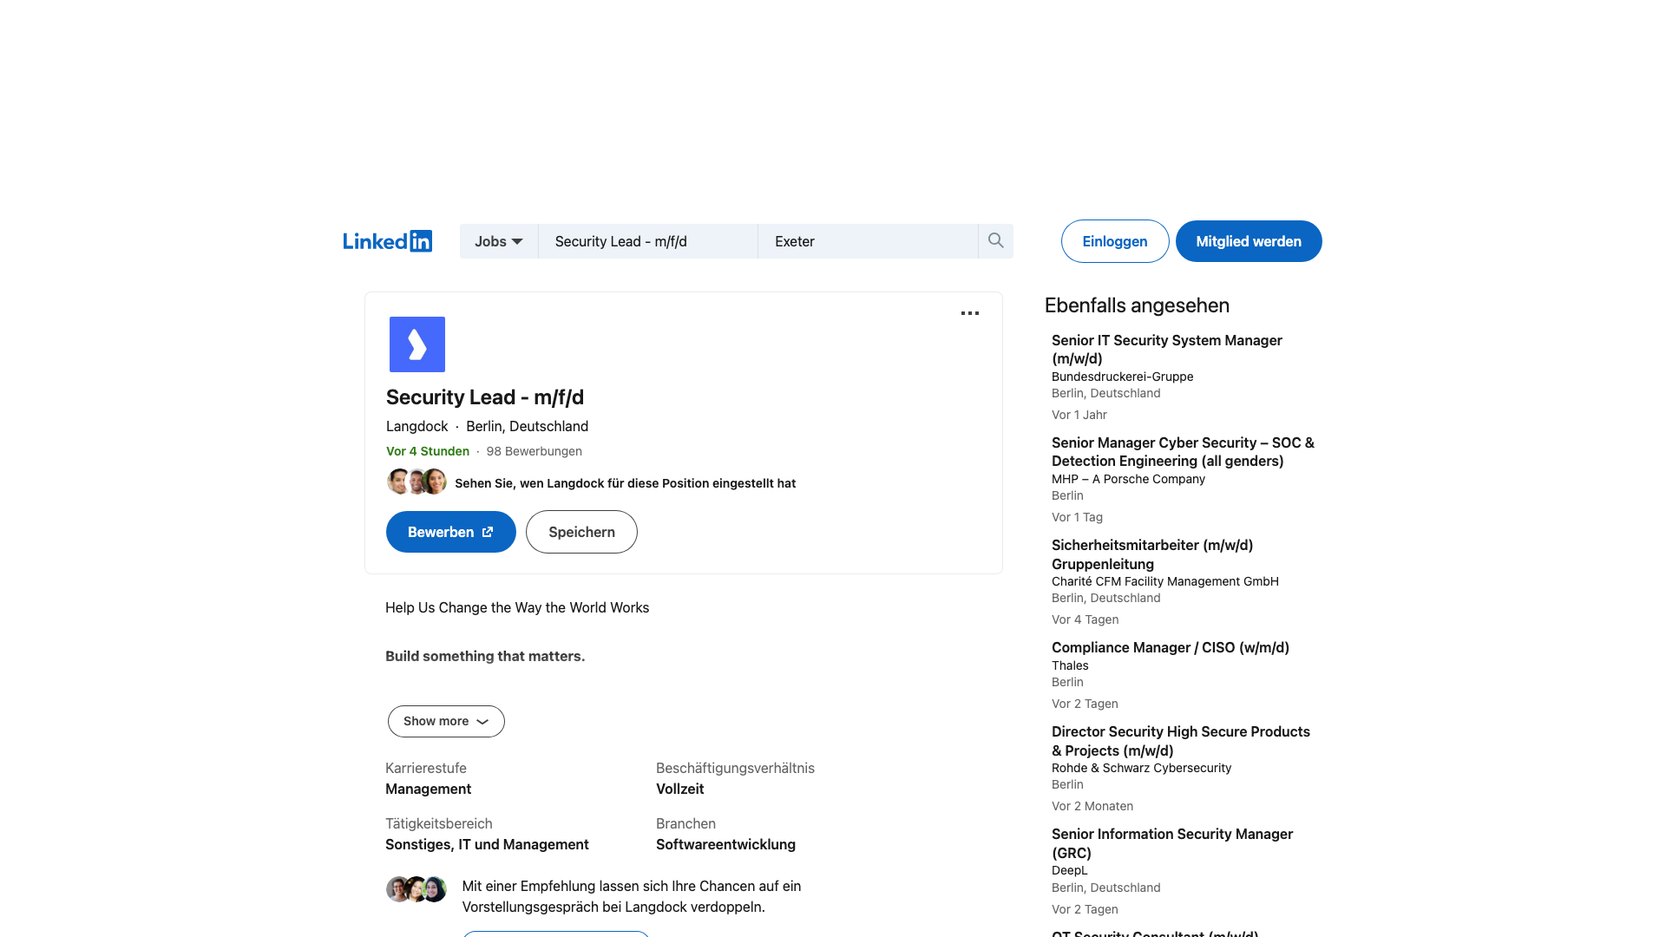The height and width of the screenshot is (937, 1666).
Task: Click the Thales company name
Action: pos(1070,665)
